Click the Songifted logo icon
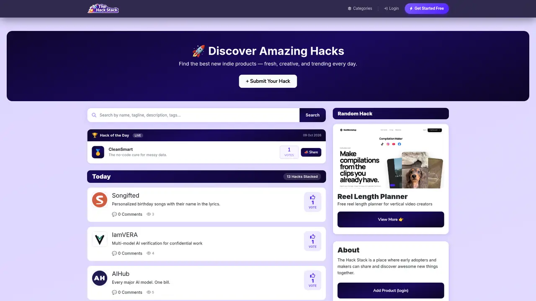536x301 pixels. [100, 200]
